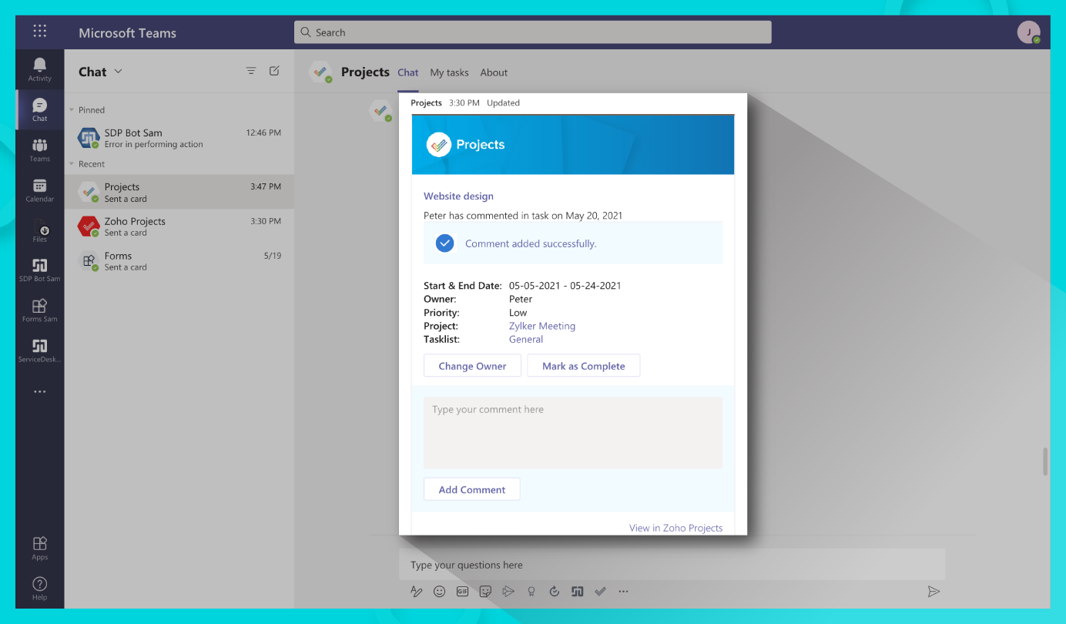Open more compose options ellipsis

[x=624, y=592]
